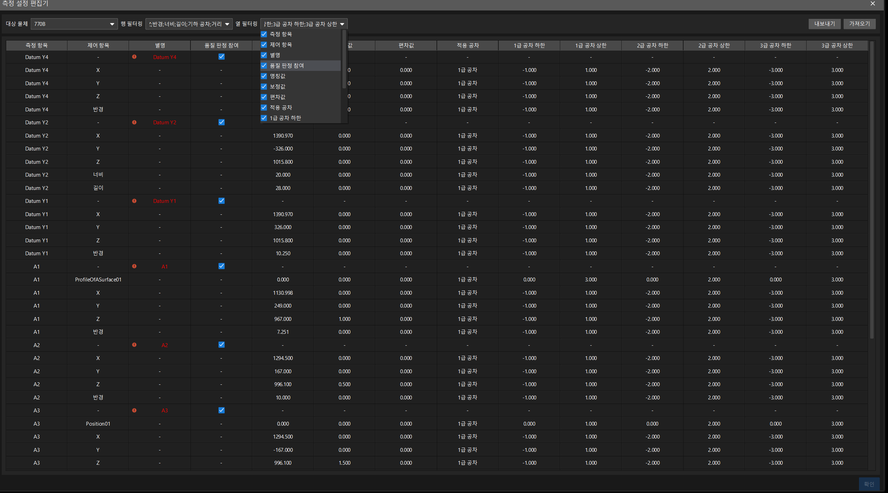This screenshot has height=493, width=888.
Task: Uncheck 제어 항목 in the column filter list
Action: click(264, 45)
